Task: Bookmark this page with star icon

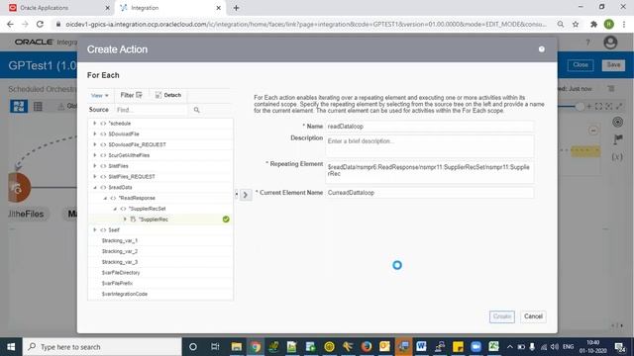Action: point(576,24)
